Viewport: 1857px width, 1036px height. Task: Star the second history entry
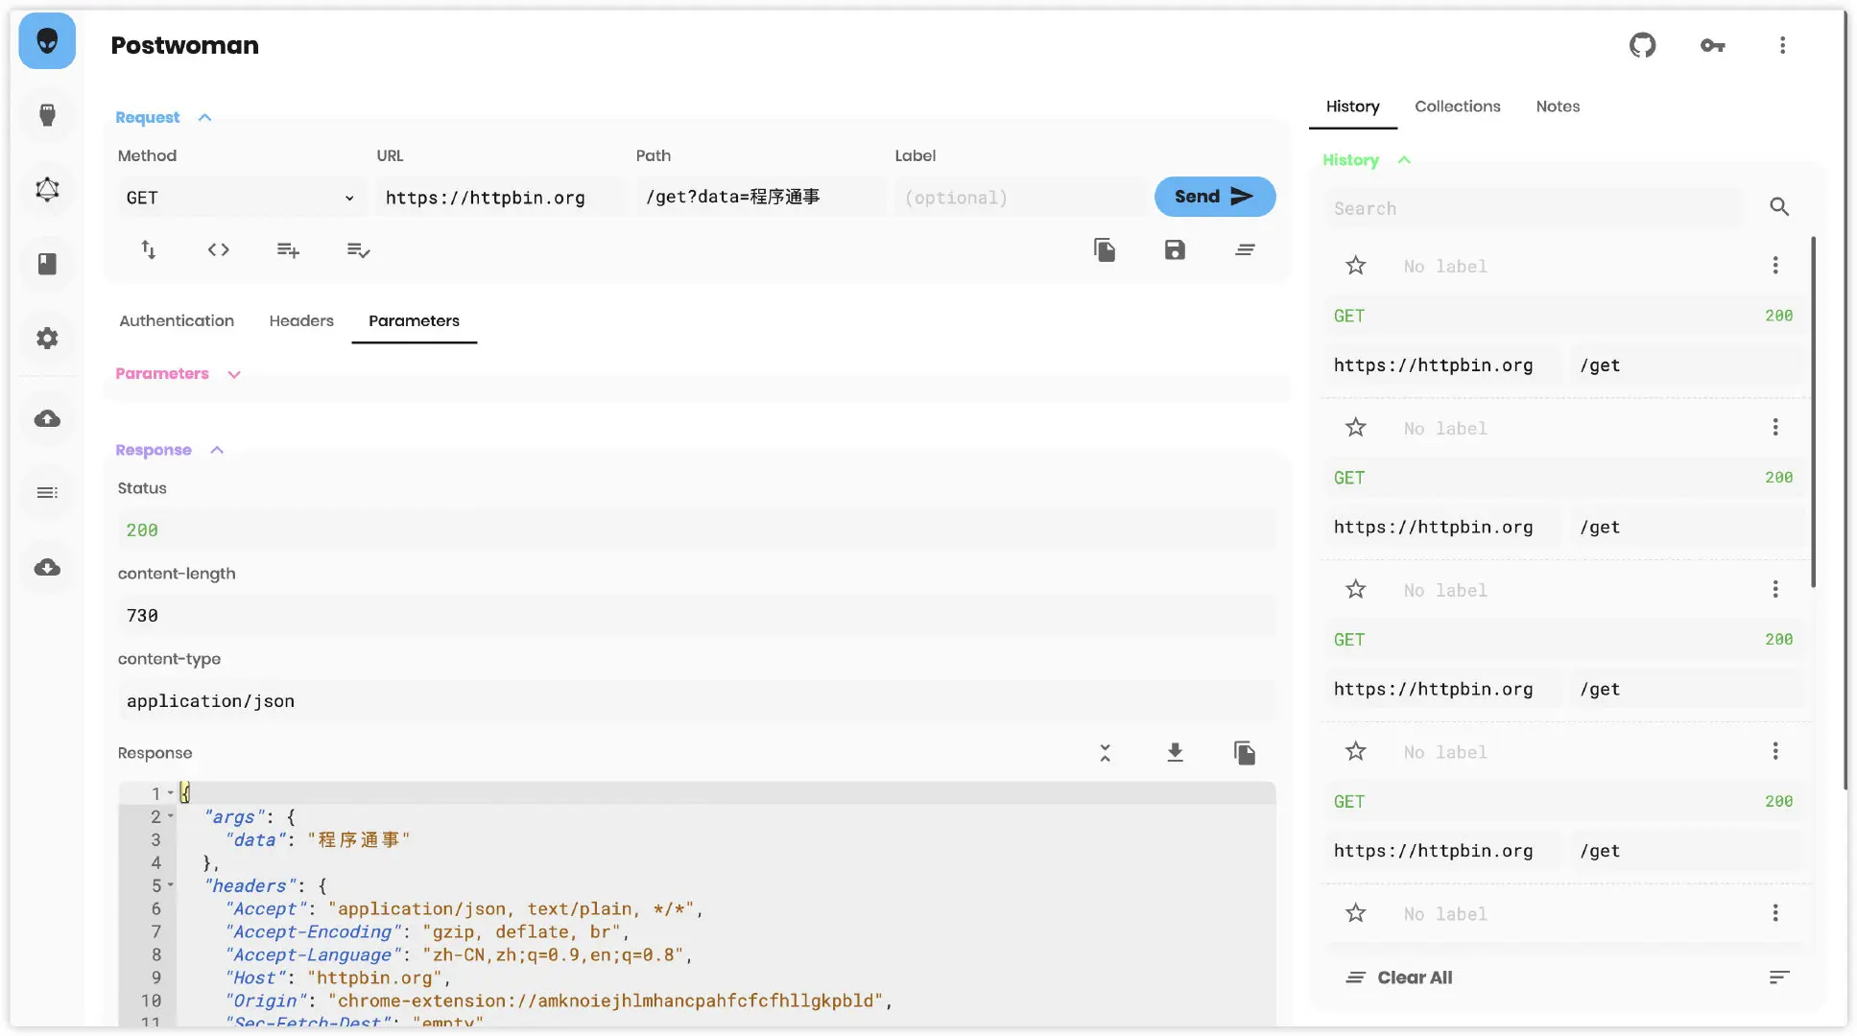coord(1355,428)
